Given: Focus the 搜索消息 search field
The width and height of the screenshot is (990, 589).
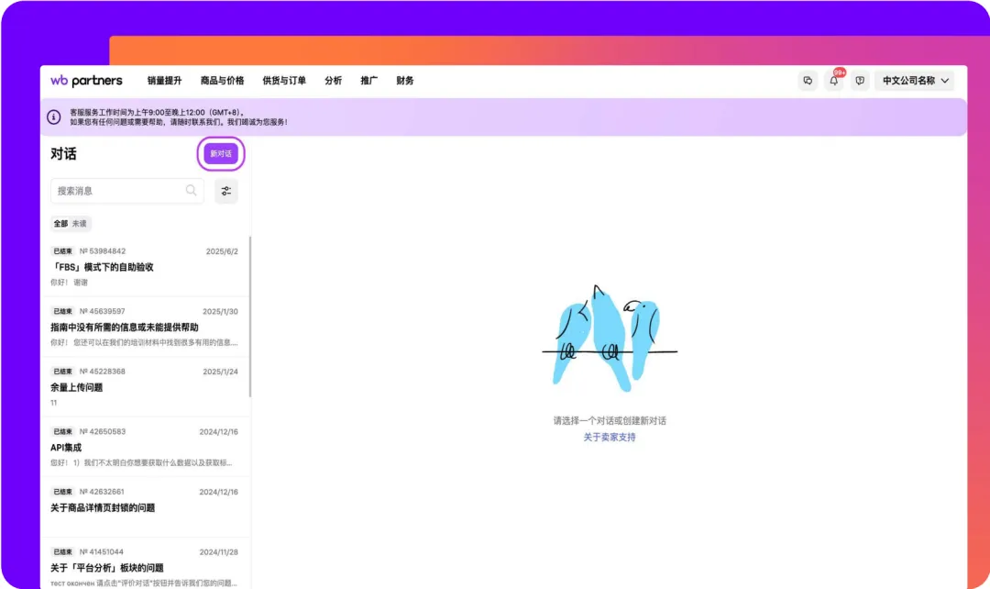Looking at the screenshot, I should (x=117, y=191).
